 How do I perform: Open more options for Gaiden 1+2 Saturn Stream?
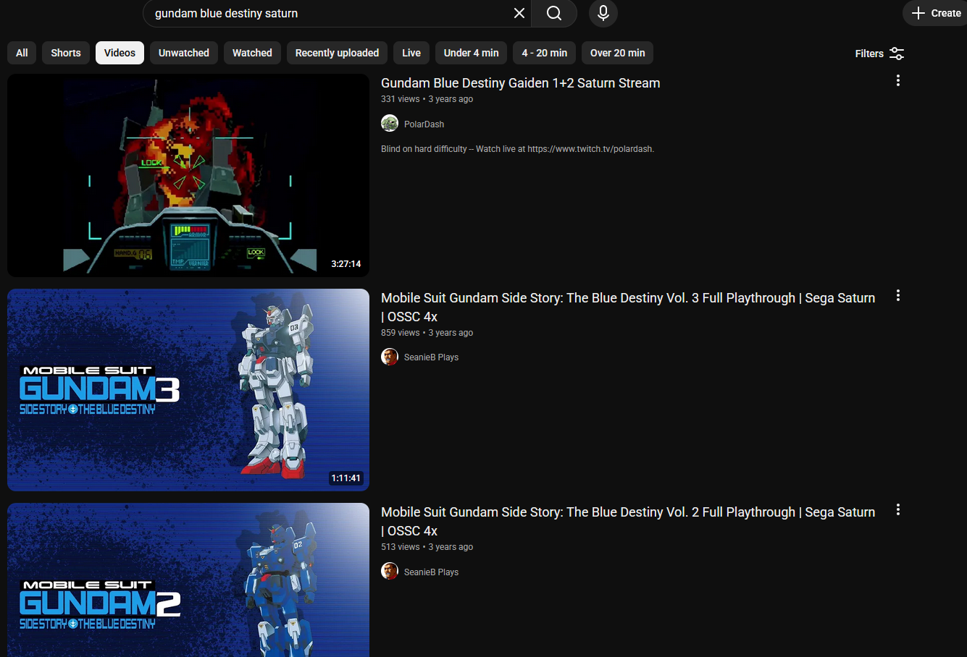[x=898, y=81]
